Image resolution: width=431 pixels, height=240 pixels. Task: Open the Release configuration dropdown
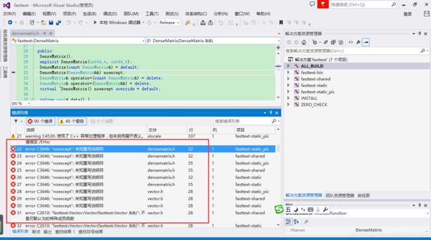pos(169,23)
